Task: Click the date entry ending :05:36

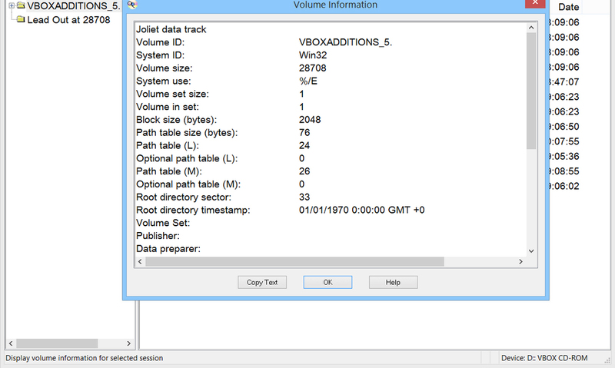Action: 564,157
